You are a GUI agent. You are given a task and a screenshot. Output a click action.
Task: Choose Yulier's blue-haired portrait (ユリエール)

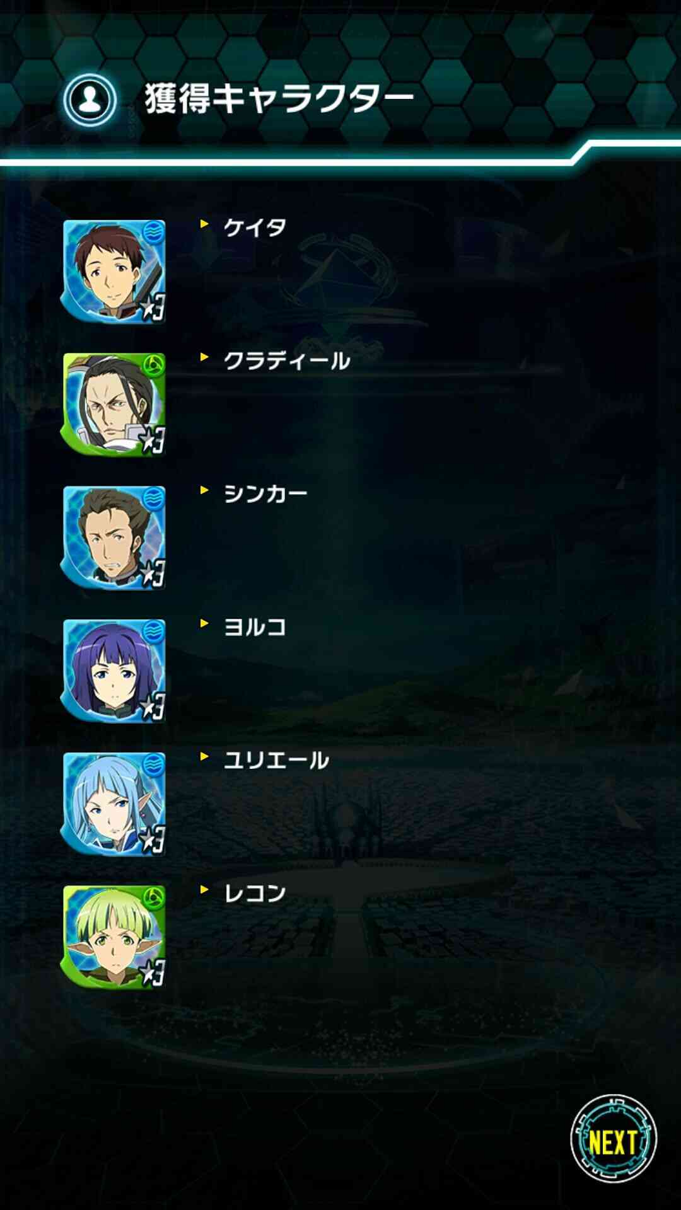(x=113, y=804)
